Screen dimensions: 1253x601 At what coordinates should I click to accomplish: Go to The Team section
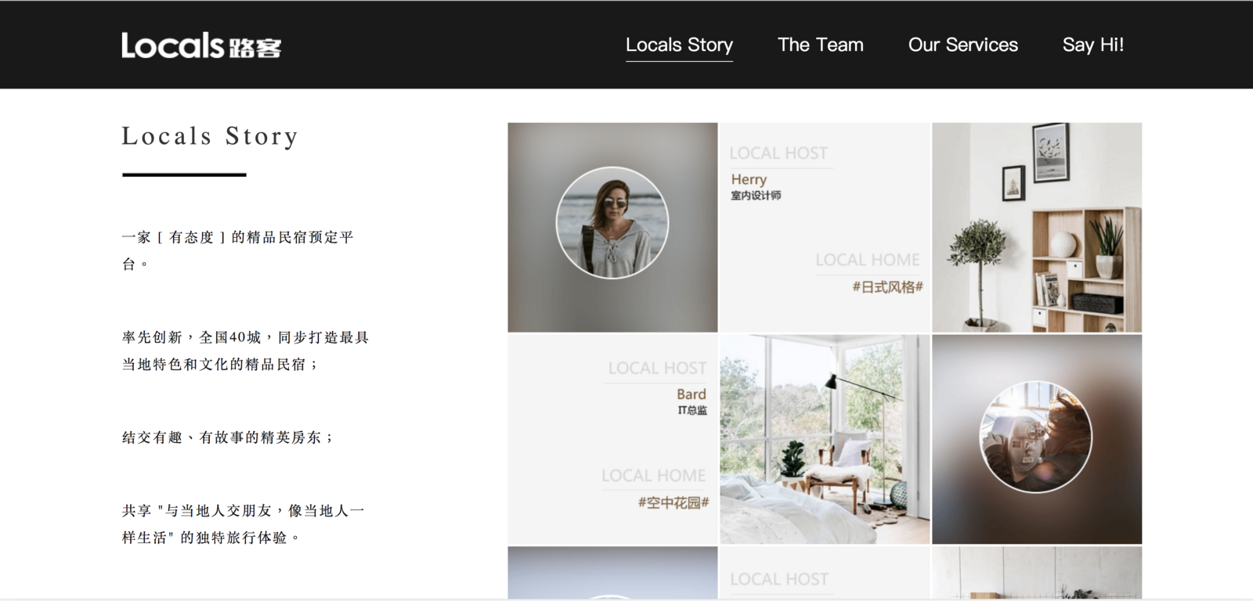820,45
